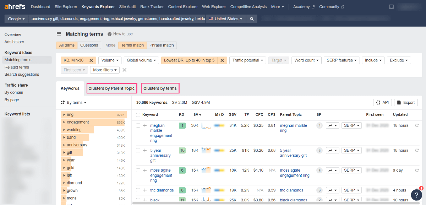Click the SF badge 4 for meghan markle
The image size is (426, 205).
(319, 125)
